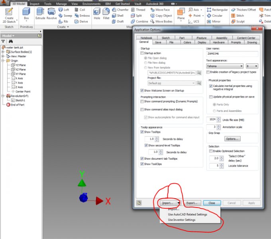Pick the Coil tool

coord(80,10)
